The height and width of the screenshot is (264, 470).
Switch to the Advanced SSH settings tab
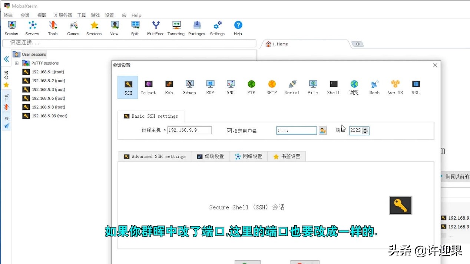(154, 156)
